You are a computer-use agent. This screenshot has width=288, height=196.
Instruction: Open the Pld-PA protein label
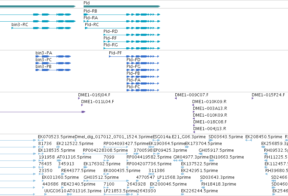(x=133, y=80)
